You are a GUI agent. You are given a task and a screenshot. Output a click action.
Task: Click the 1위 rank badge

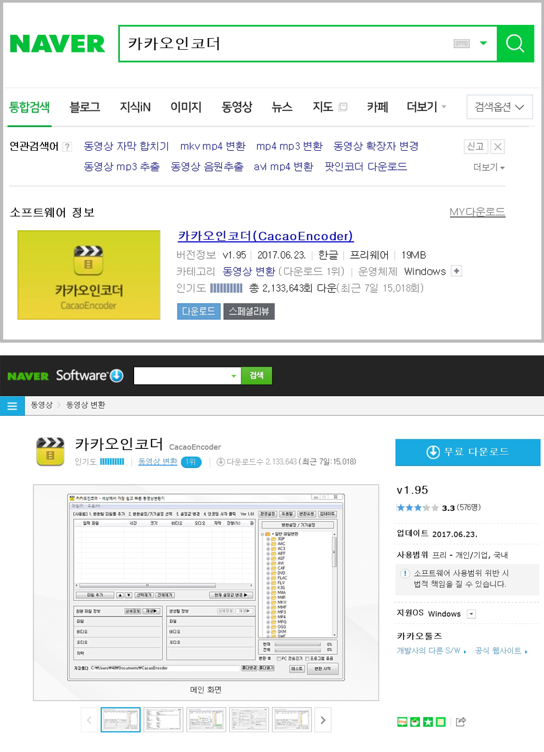pyautogui.click(x=191, y=462)
